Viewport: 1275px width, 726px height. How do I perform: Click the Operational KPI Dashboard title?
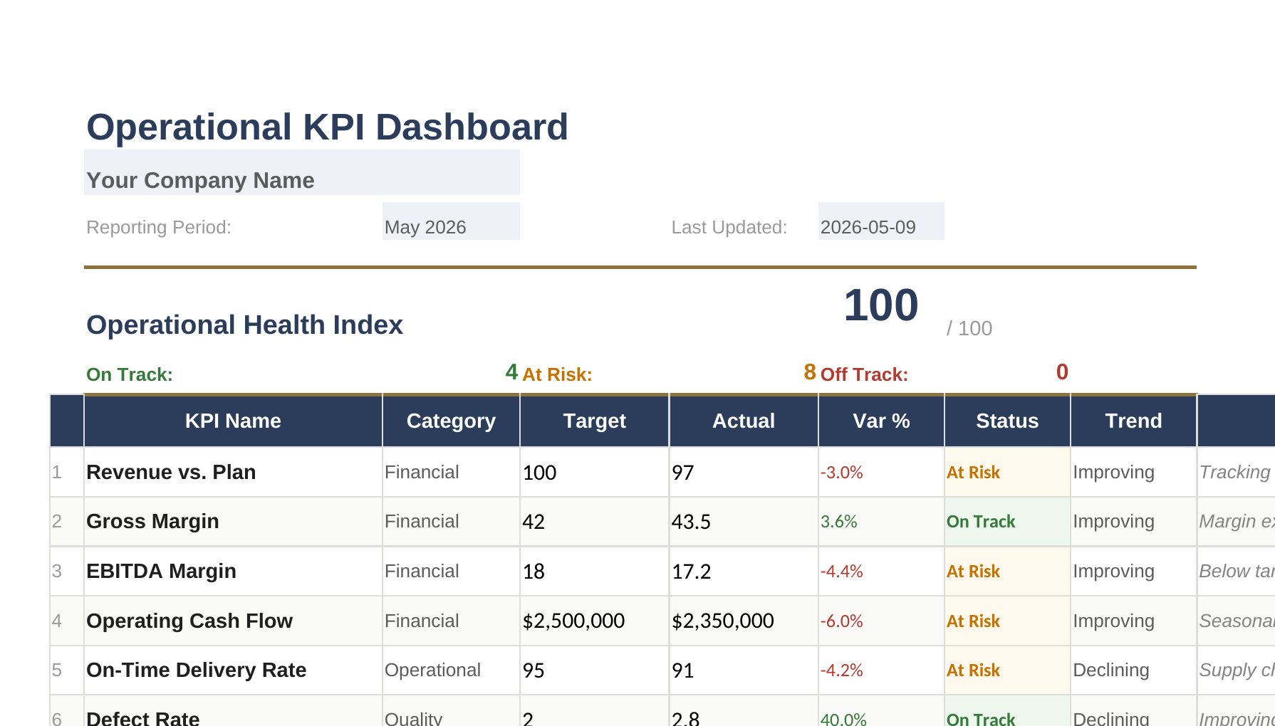pos(327,127)
